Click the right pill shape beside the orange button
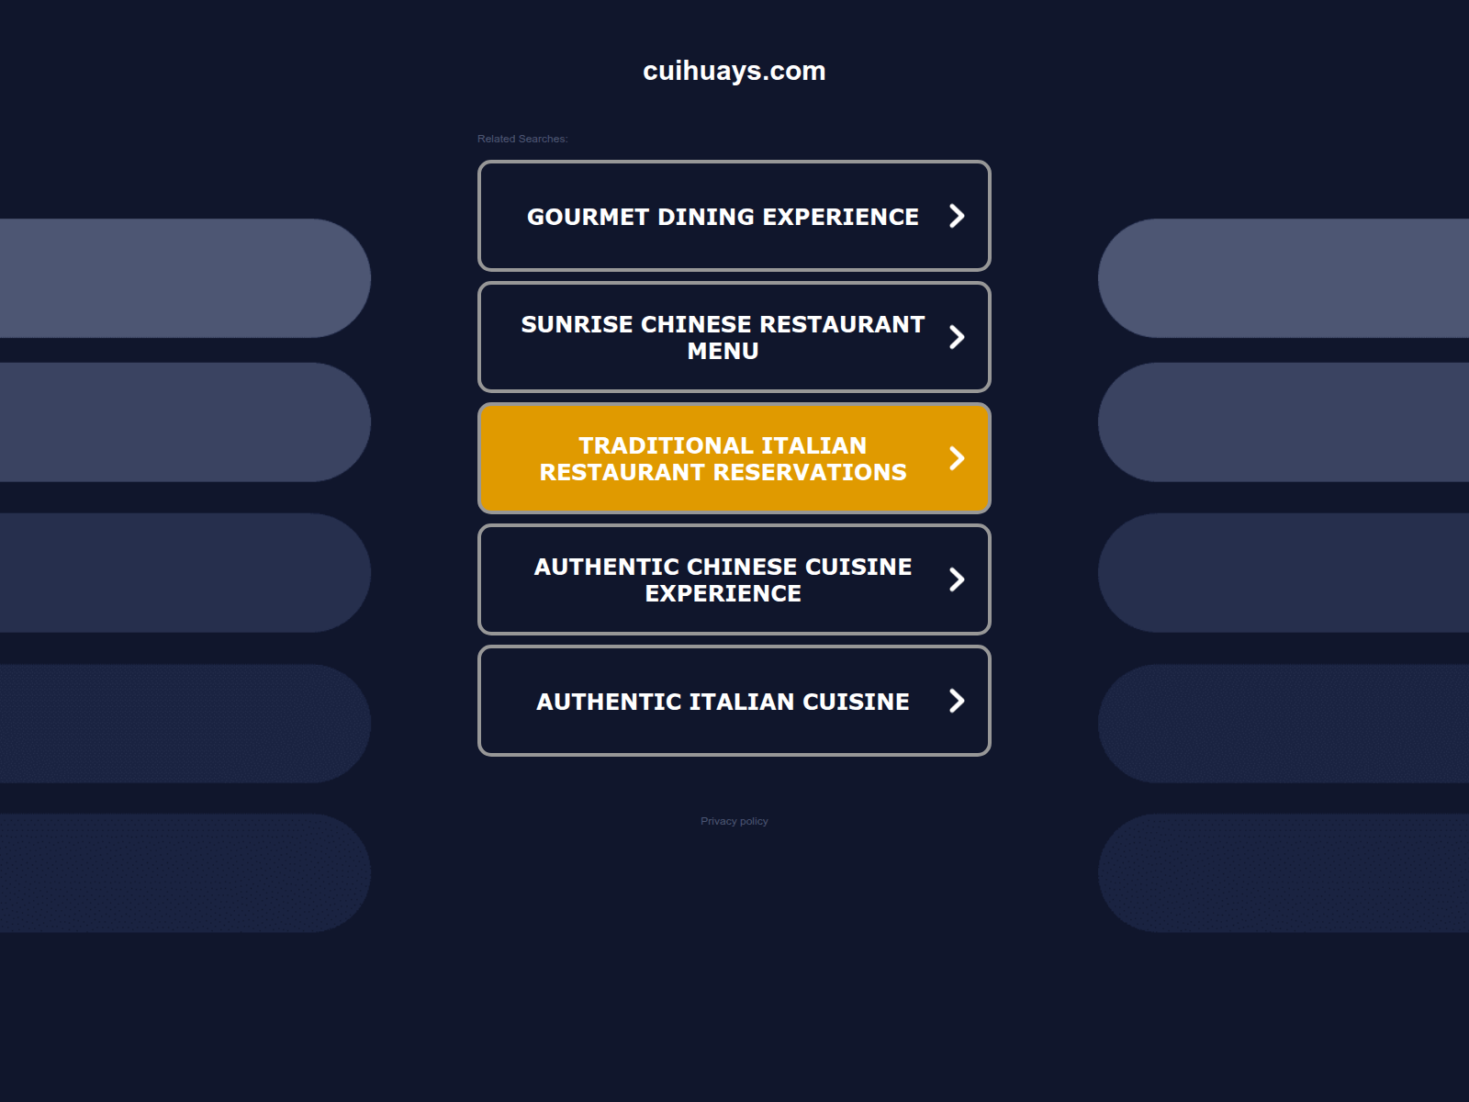The width and height of the screenshot is (1469, 1102). [x=1285, y=422]
